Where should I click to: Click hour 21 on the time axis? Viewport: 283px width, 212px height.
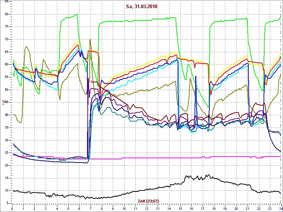coord(247,208)
